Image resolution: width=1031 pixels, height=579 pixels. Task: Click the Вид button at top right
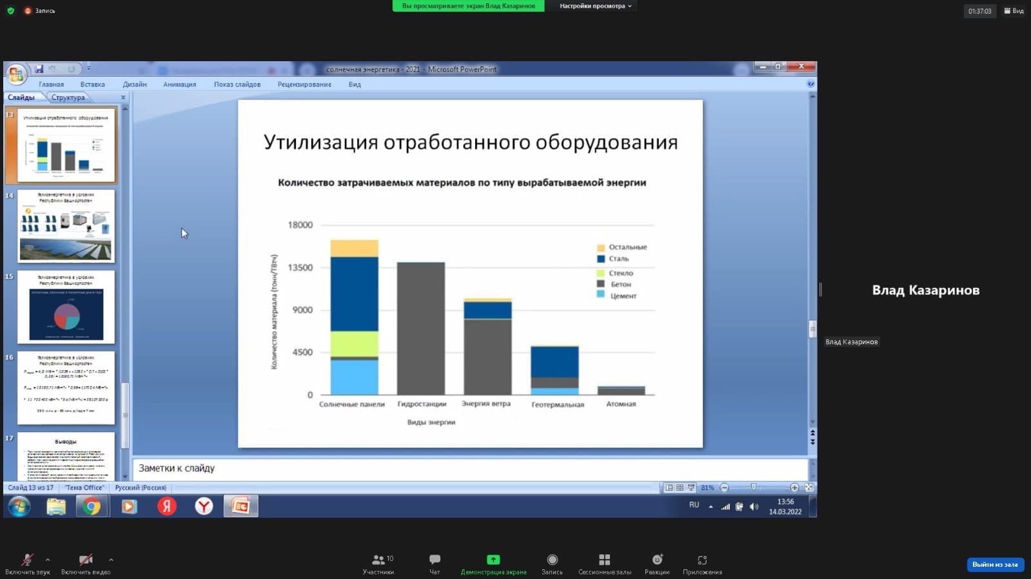(x=1014, y=11)
